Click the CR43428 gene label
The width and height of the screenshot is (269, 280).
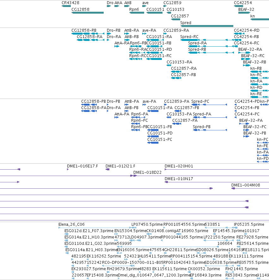[70, 3]
